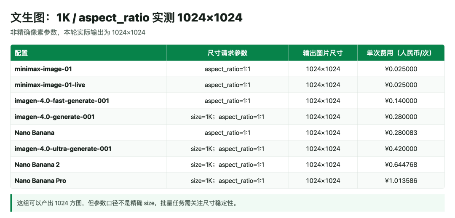Viewport: 455px width, 218px height.
Task: Click aspect_ratio=1:1 in imagen-4.0-fast-generate-001 row
Action: 227,101
